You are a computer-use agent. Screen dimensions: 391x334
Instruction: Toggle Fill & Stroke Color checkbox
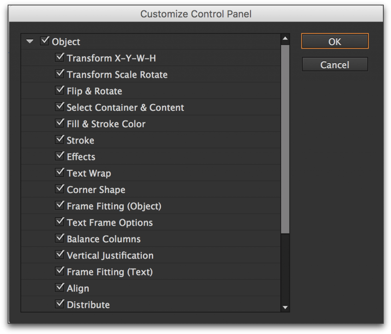60,123
